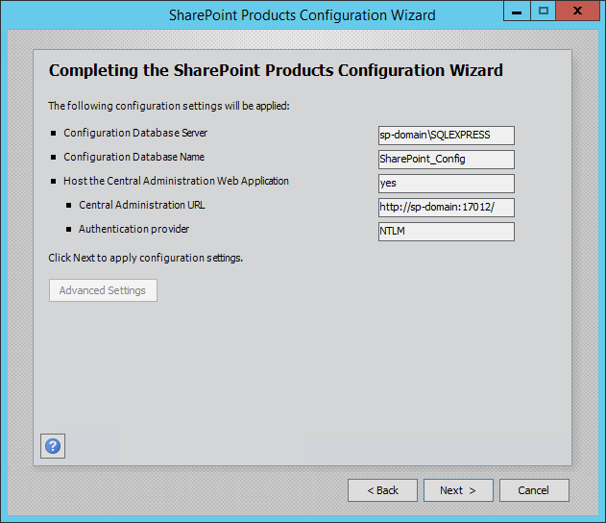606x523 pixels.
Task: Click the 'Central Administration URL' label
Action: pos(142,205)
